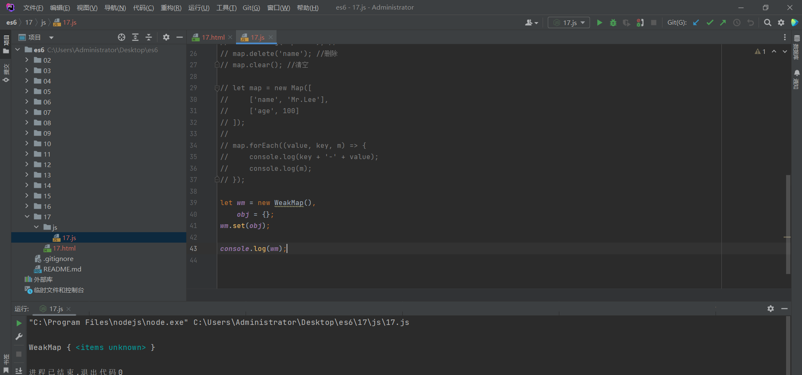Close the 17.js run tab
The height and width of the screenshot is (375, 802).
(69, 309)
